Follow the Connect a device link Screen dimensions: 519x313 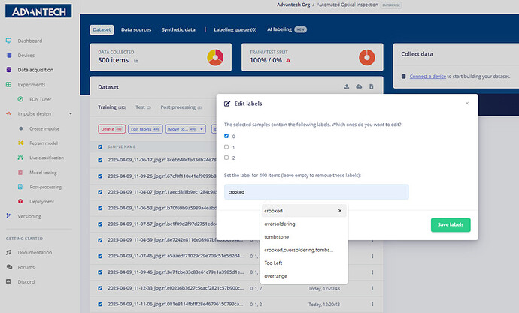[428, 77]
